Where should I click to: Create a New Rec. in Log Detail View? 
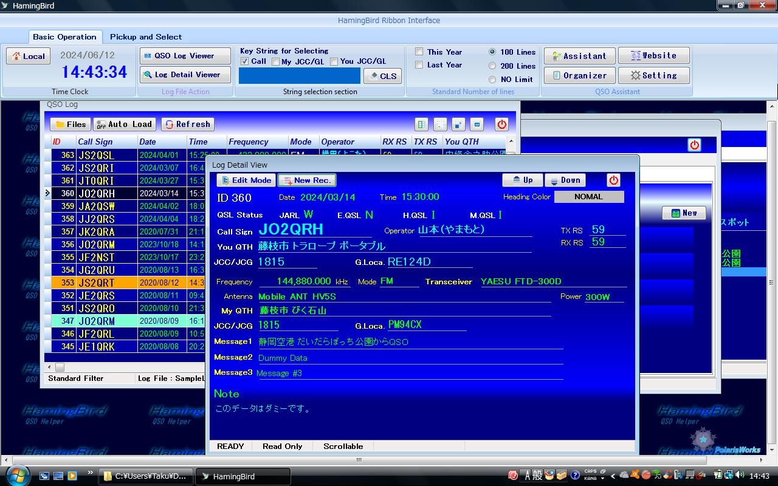[x=307, y=180]
